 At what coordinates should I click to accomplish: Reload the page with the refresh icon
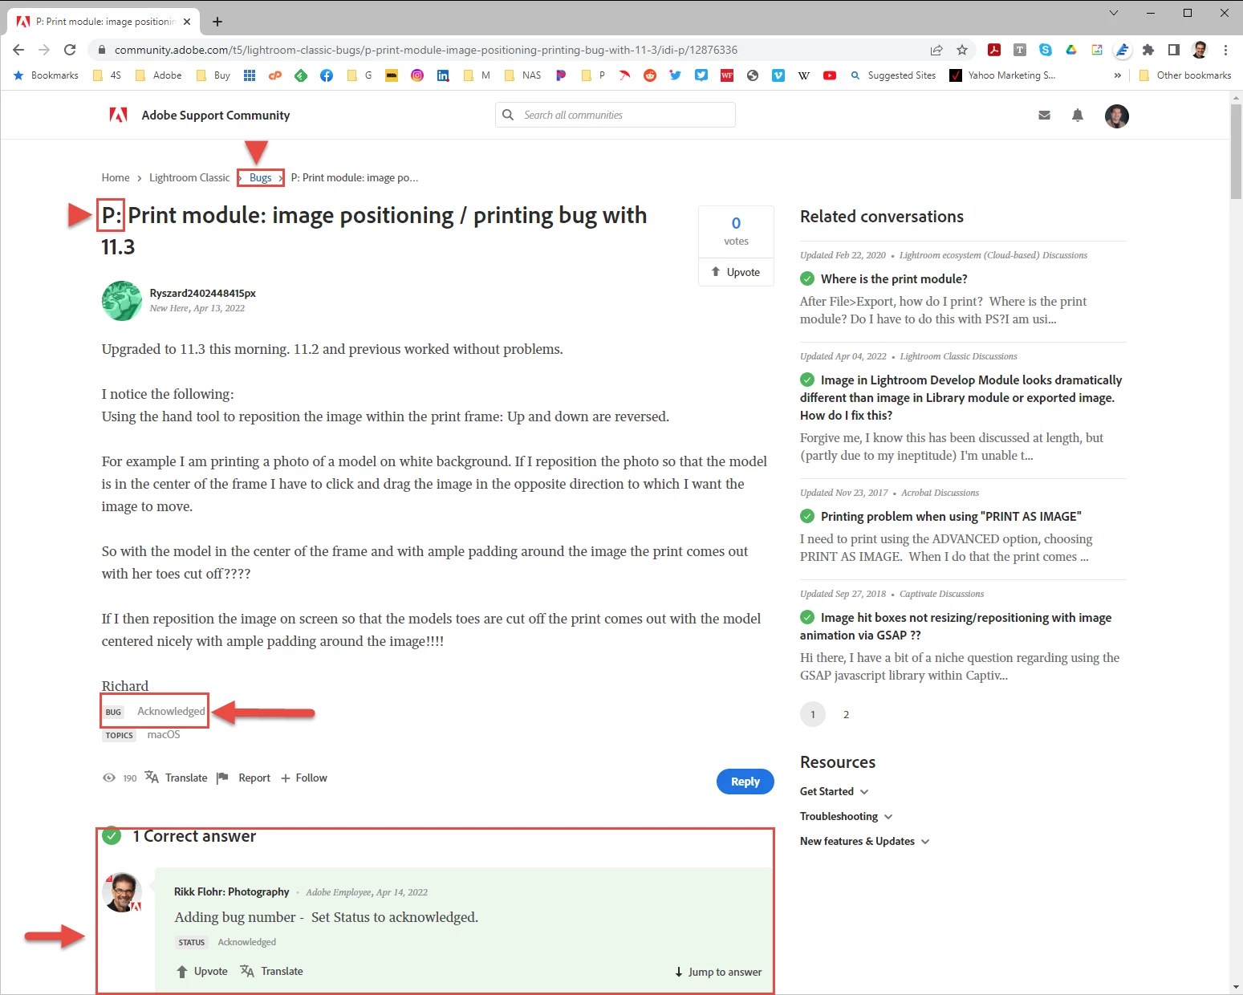[70, 50]
